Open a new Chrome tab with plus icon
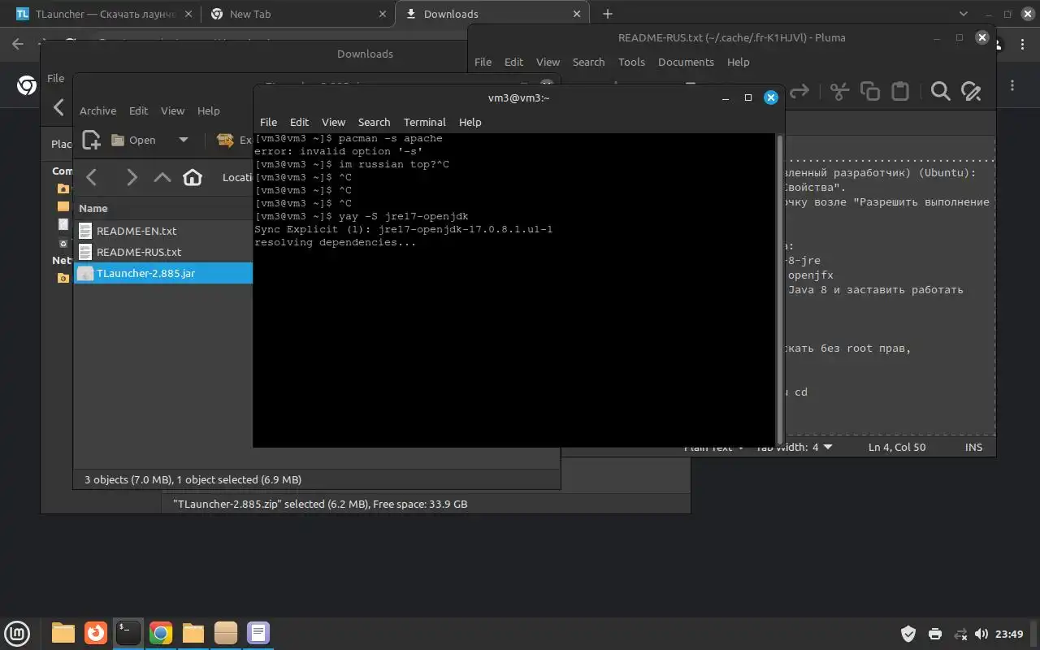 (x=608, y=14)
